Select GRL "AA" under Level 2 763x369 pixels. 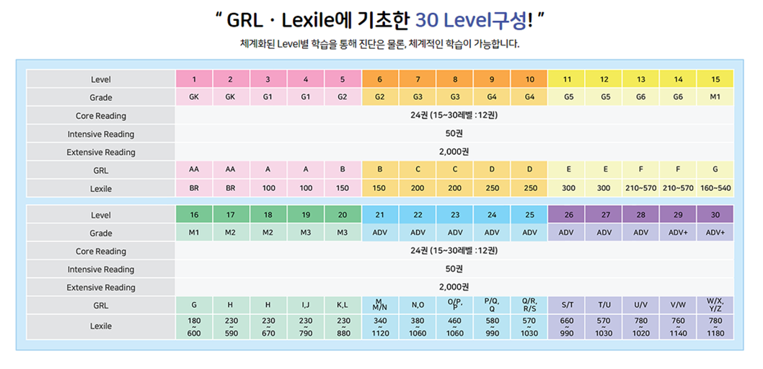click(x=231, y=169)
